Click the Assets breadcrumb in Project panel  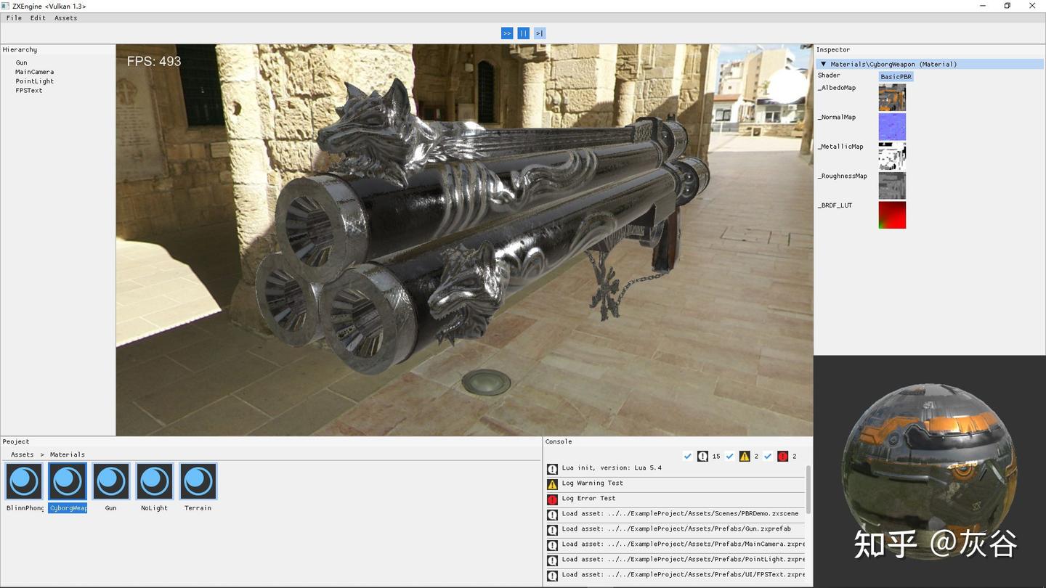pyautogui.click(x=22, y=454)
